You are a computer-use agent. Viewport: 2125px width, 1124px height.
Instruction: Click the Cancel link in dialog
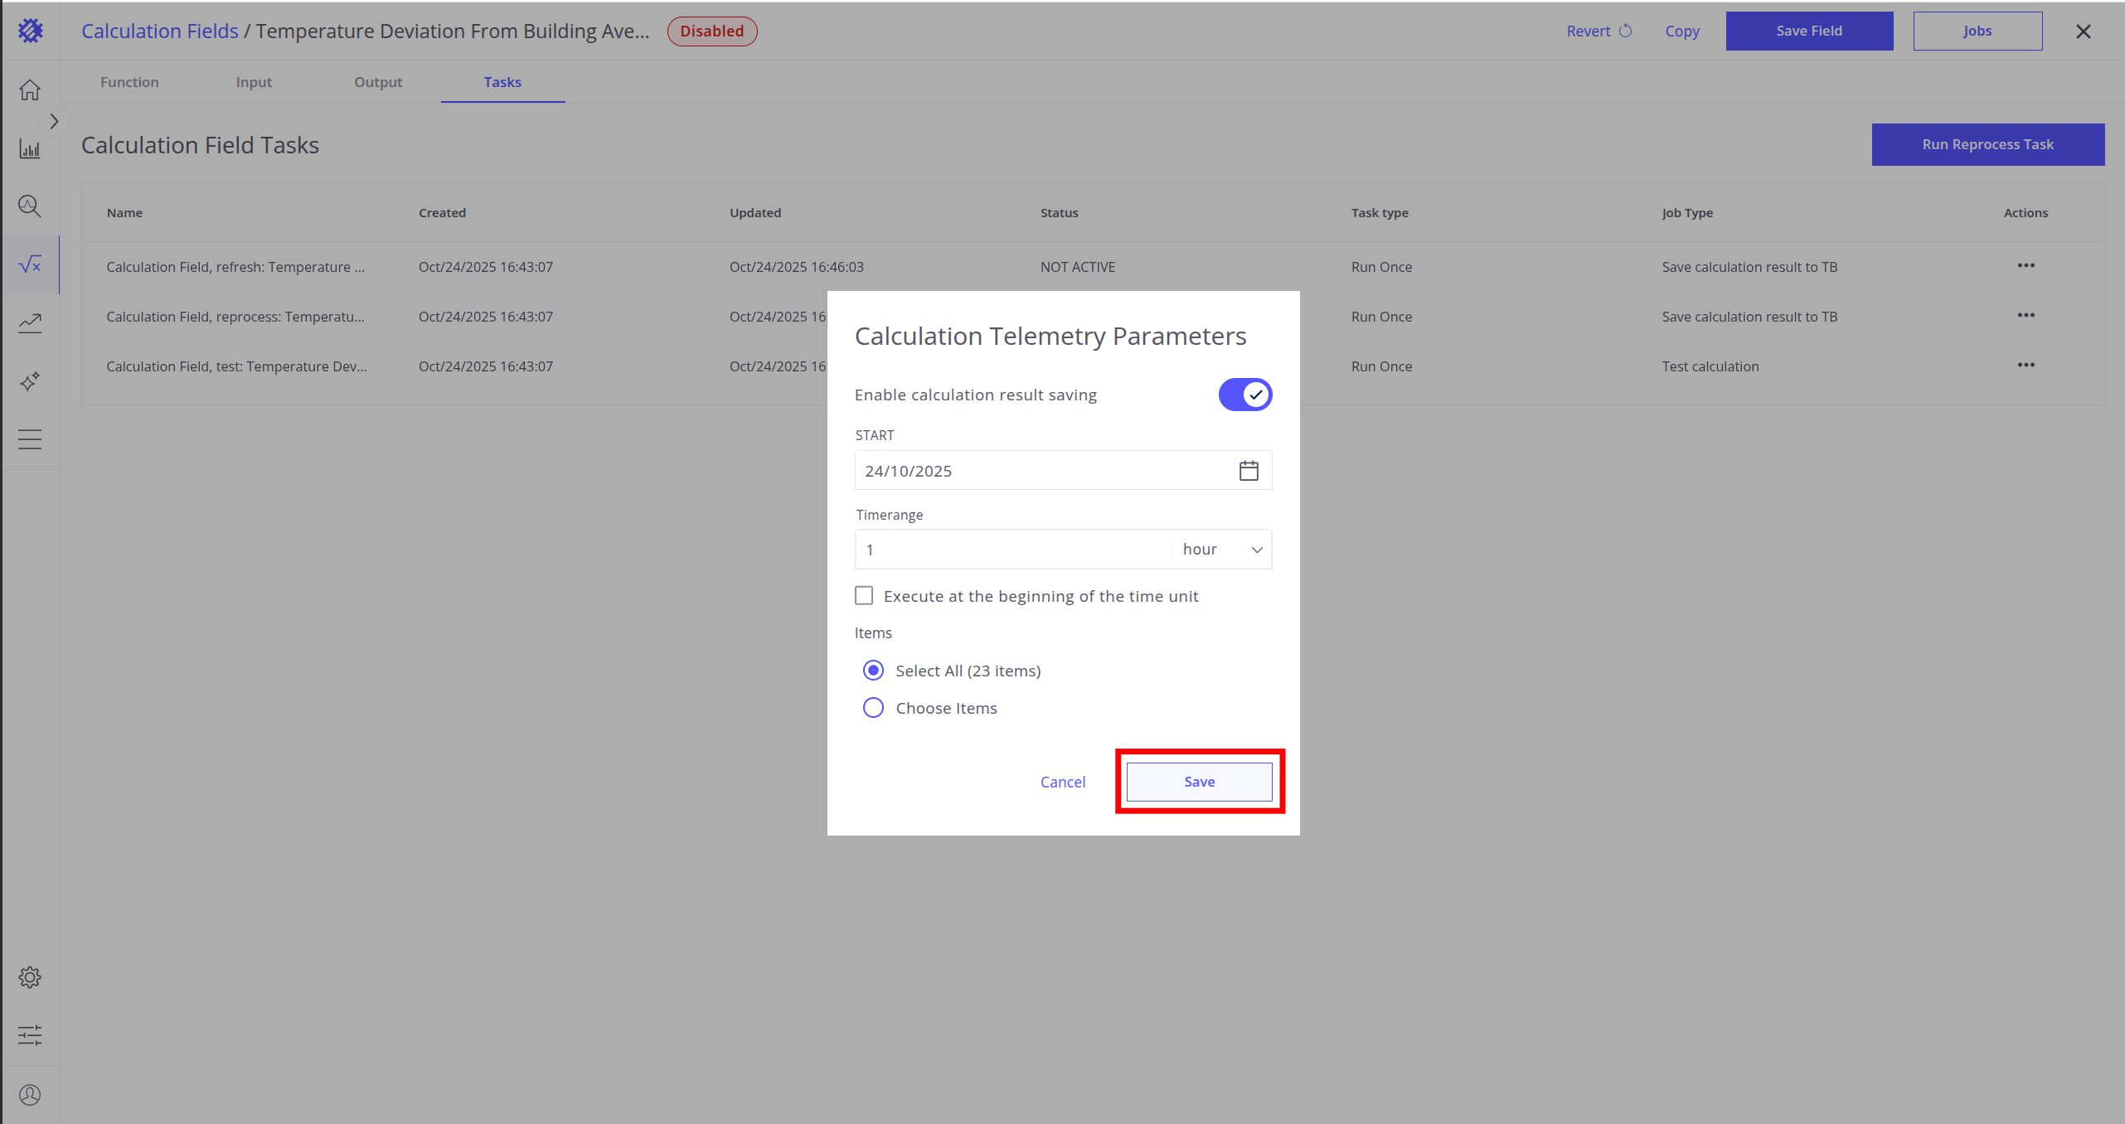(1062, 782)
